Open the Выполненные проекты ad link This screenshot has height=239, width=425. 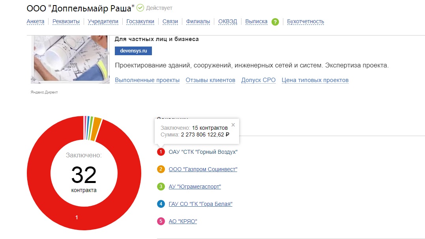147,80
